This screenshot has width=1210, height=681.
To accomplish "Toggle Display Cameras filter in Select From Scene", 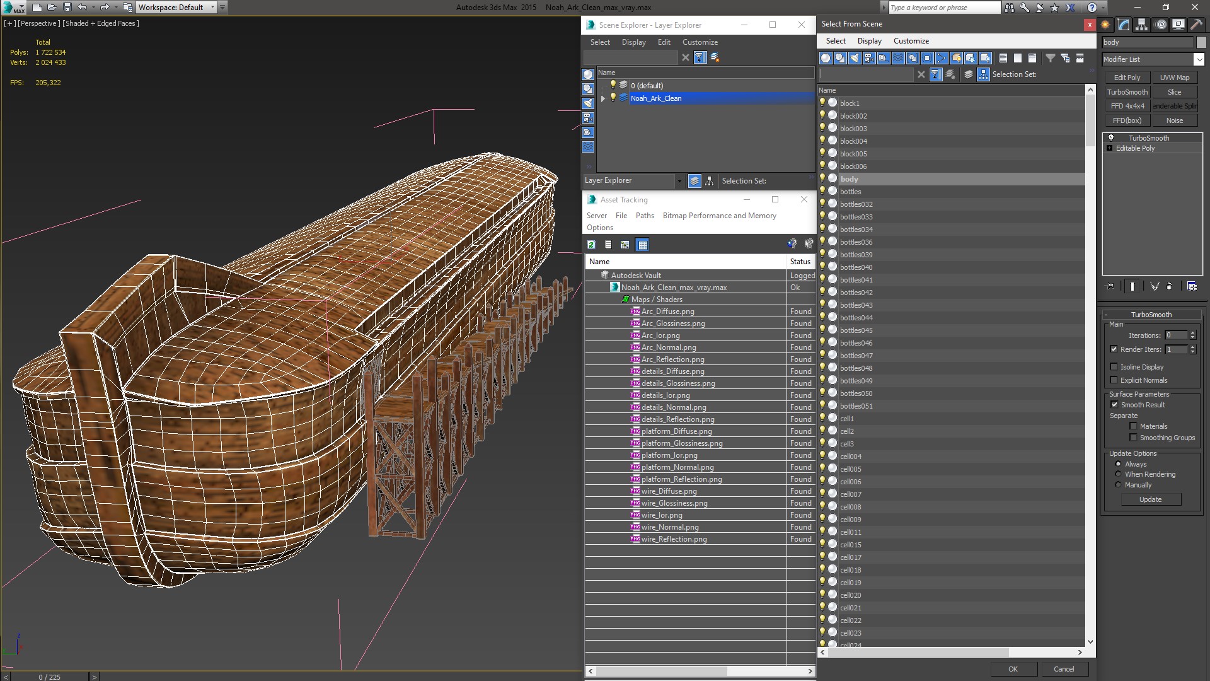I will click(x=869, y=58).
